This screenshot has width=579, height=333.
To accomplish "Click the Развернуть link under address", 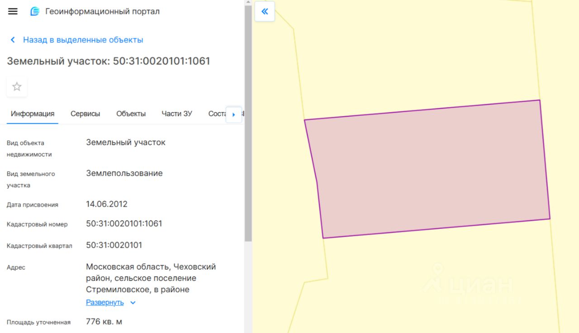I will 104,302.
